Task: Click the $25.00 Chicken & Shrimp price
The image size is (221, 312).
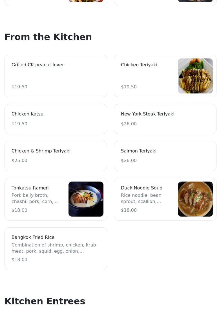Action: (x=19, y=160)
